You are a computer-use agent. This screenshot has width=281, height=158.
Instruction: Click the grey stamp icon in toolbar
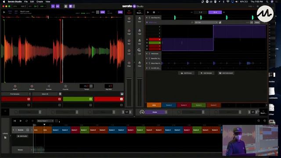66,6
